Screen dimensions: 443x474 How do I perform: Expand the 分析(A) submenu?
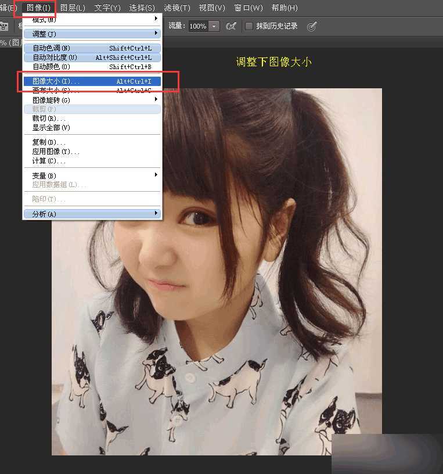pyautogui.click(x=92, y=214)
